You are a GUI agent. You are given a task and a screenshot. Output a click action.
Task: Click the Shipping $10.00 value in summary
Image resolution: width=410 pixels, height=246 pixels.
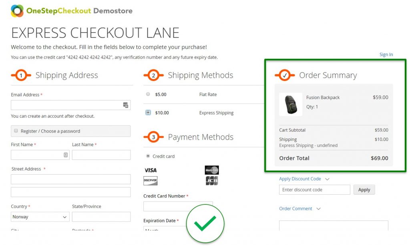381,139
